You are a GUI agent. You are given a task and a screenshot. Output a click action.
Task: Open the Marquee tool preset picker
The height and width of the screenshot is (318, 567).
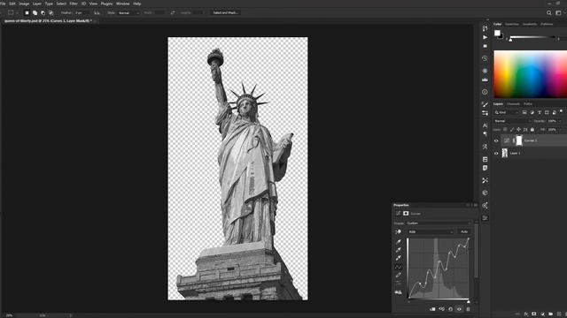[x=12, y=12]
